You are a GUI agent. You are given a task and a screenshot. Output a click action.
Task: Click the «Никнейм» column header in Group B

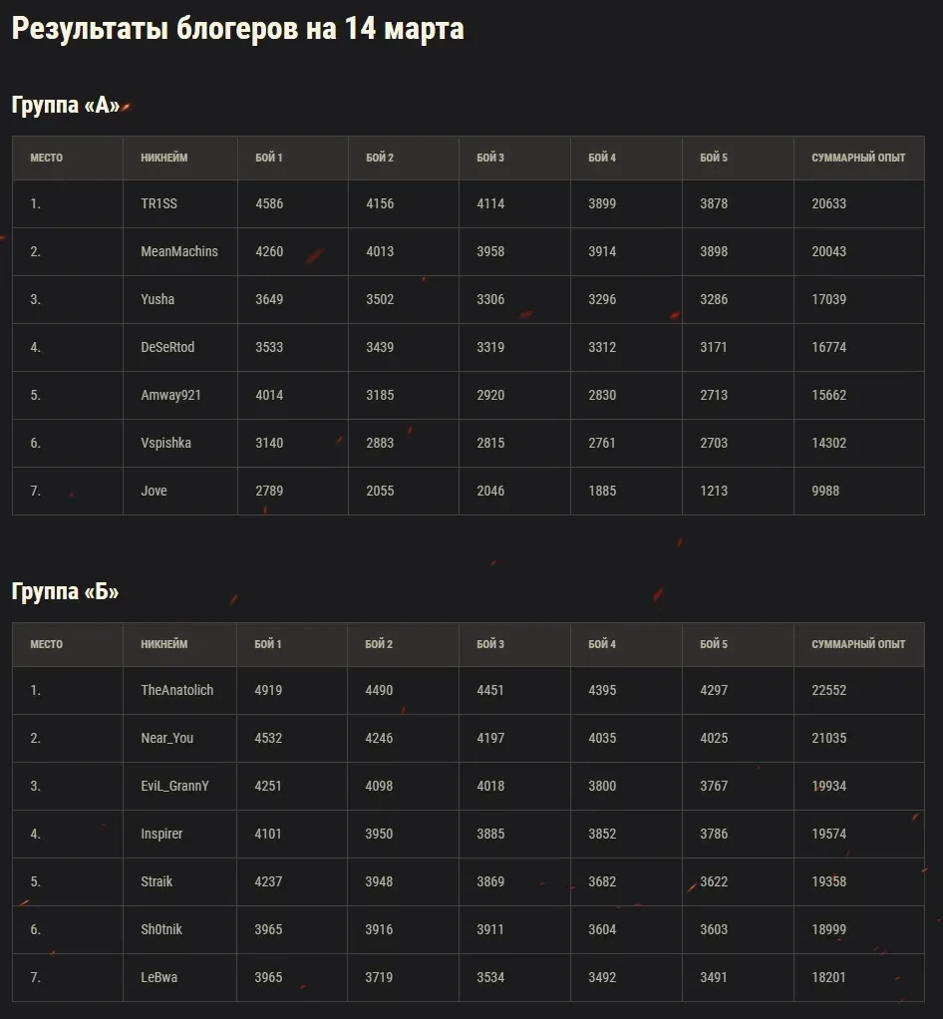point(164,644)
